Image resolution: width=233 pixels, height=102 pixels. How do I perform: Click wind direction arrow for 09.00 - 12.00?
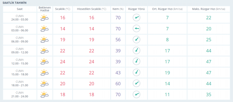[136, 50]
